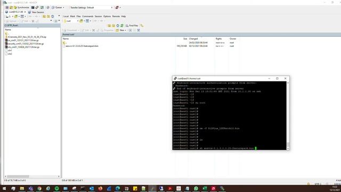The image size is (341, 192).
Task: Close the cust@10.2.1.48 session tab
Action: (25, 12)
